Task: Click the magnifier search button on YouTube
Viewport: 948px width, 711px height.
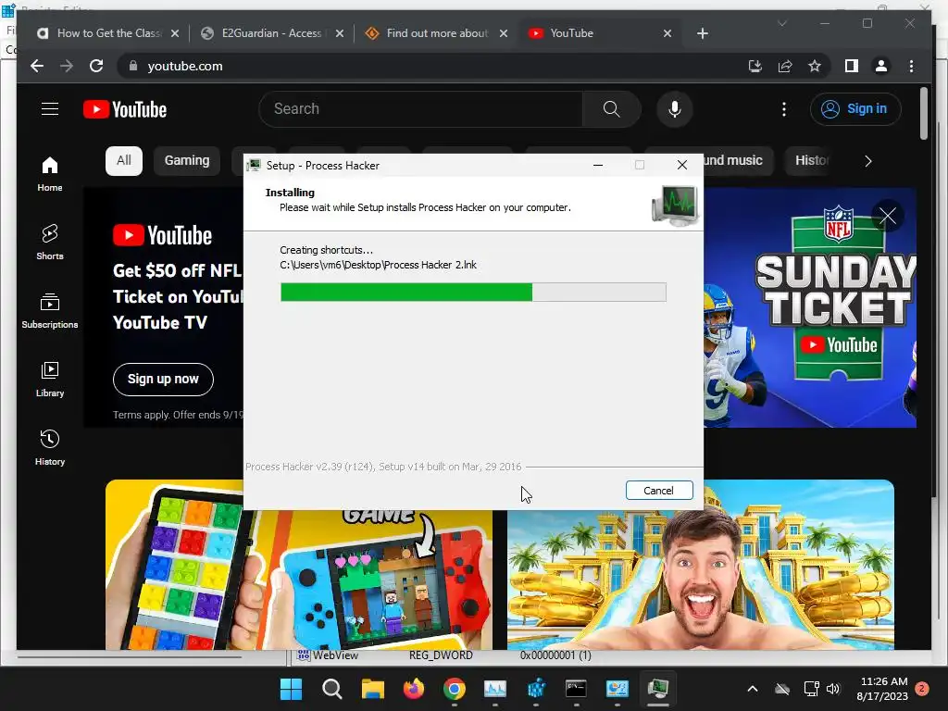Action: 611,109
